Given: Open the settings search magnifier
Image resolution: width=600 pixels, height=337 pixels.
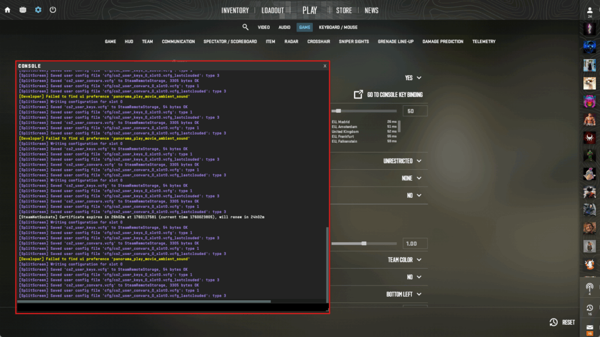Looking at the screenshot, I should pos(246,27).
